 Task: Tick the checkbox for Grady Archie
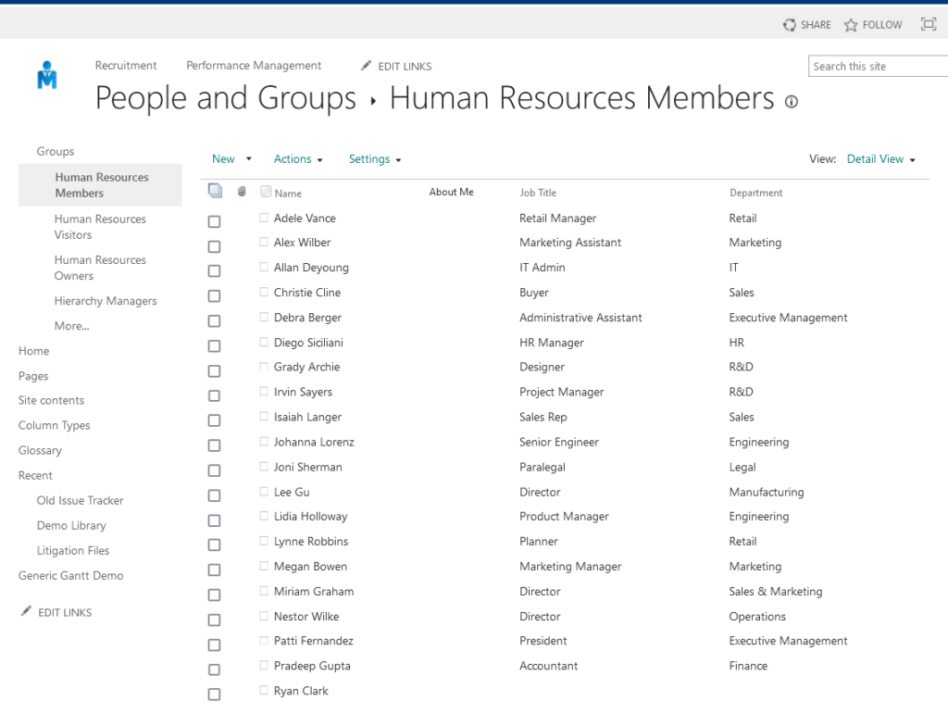point(214,371)
